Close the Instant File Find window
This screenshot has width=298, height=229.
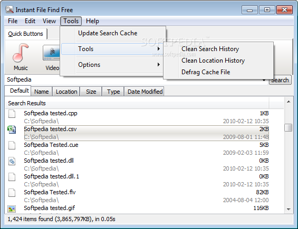tap(284, 9)
